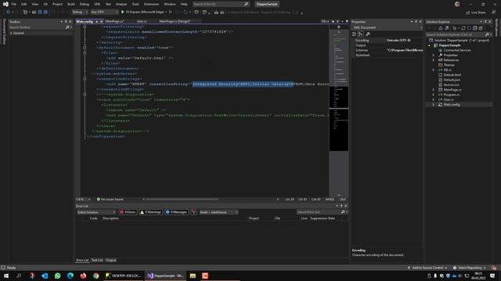Open Chrome from the taskbar
This screenshot has width=501, height=281.
96,276
